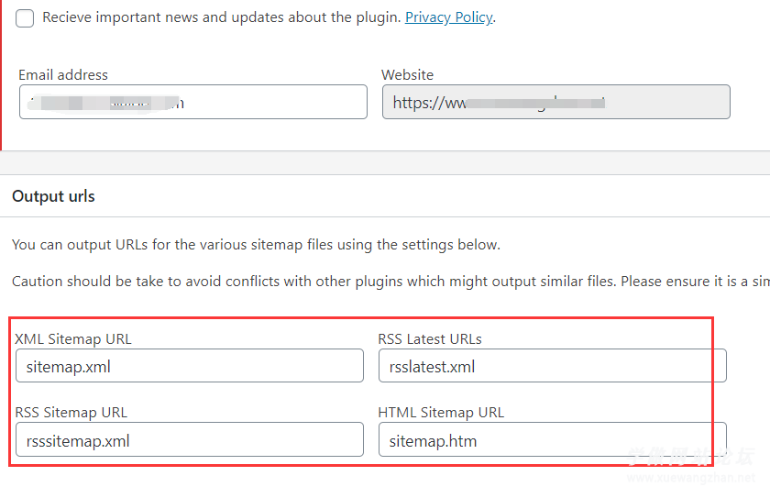The width and height of the screenshot is (770, 487).
Task: Click the "RSS Sitemap URL" label
Action: [71, 412]
